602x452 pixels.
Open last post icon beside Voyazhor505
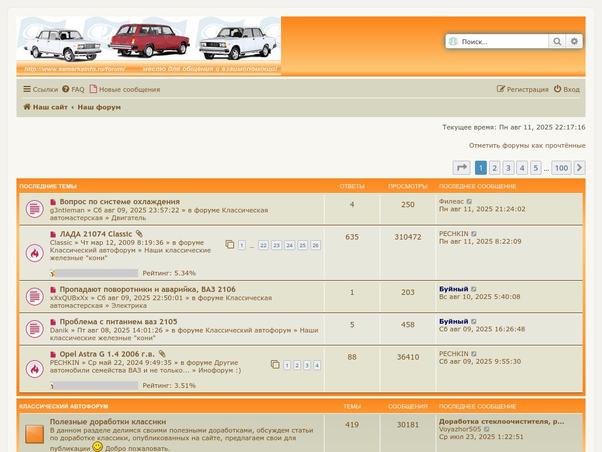tap(487, 430)
